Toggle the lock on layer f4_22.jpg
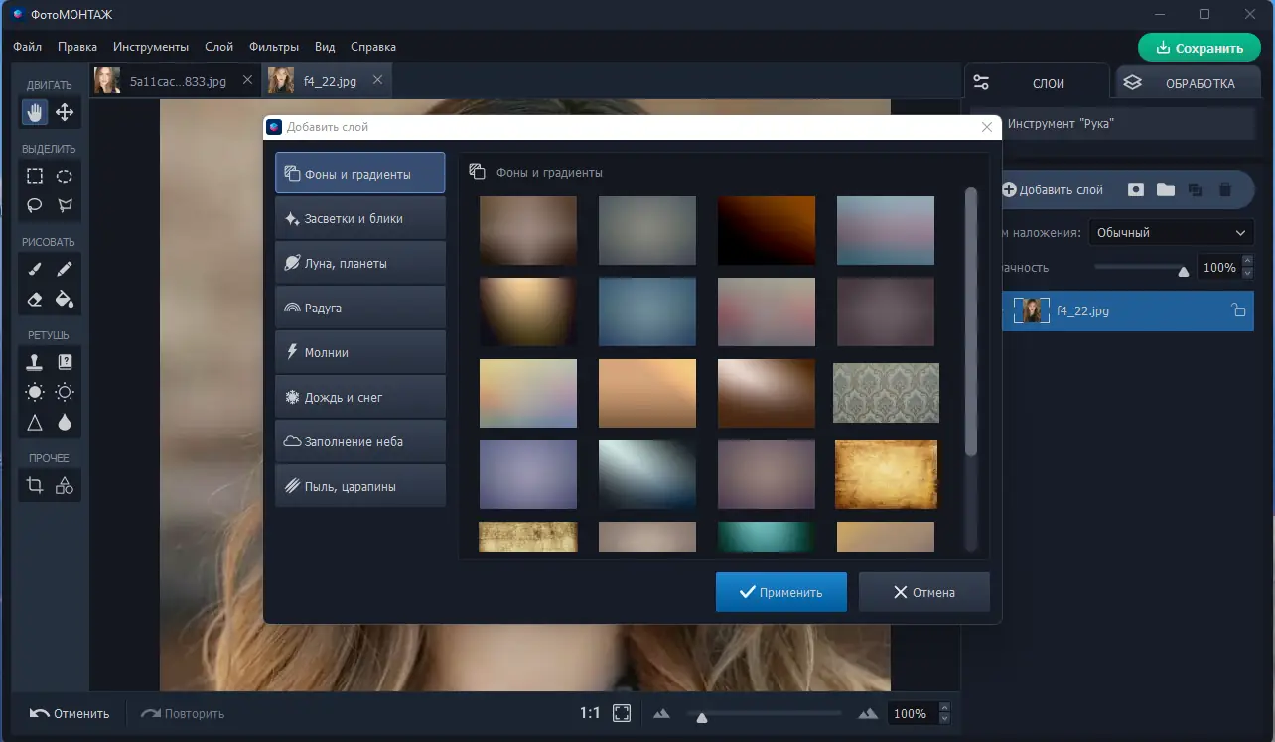The image size is (1275, 742). (x=1238, y=310)
